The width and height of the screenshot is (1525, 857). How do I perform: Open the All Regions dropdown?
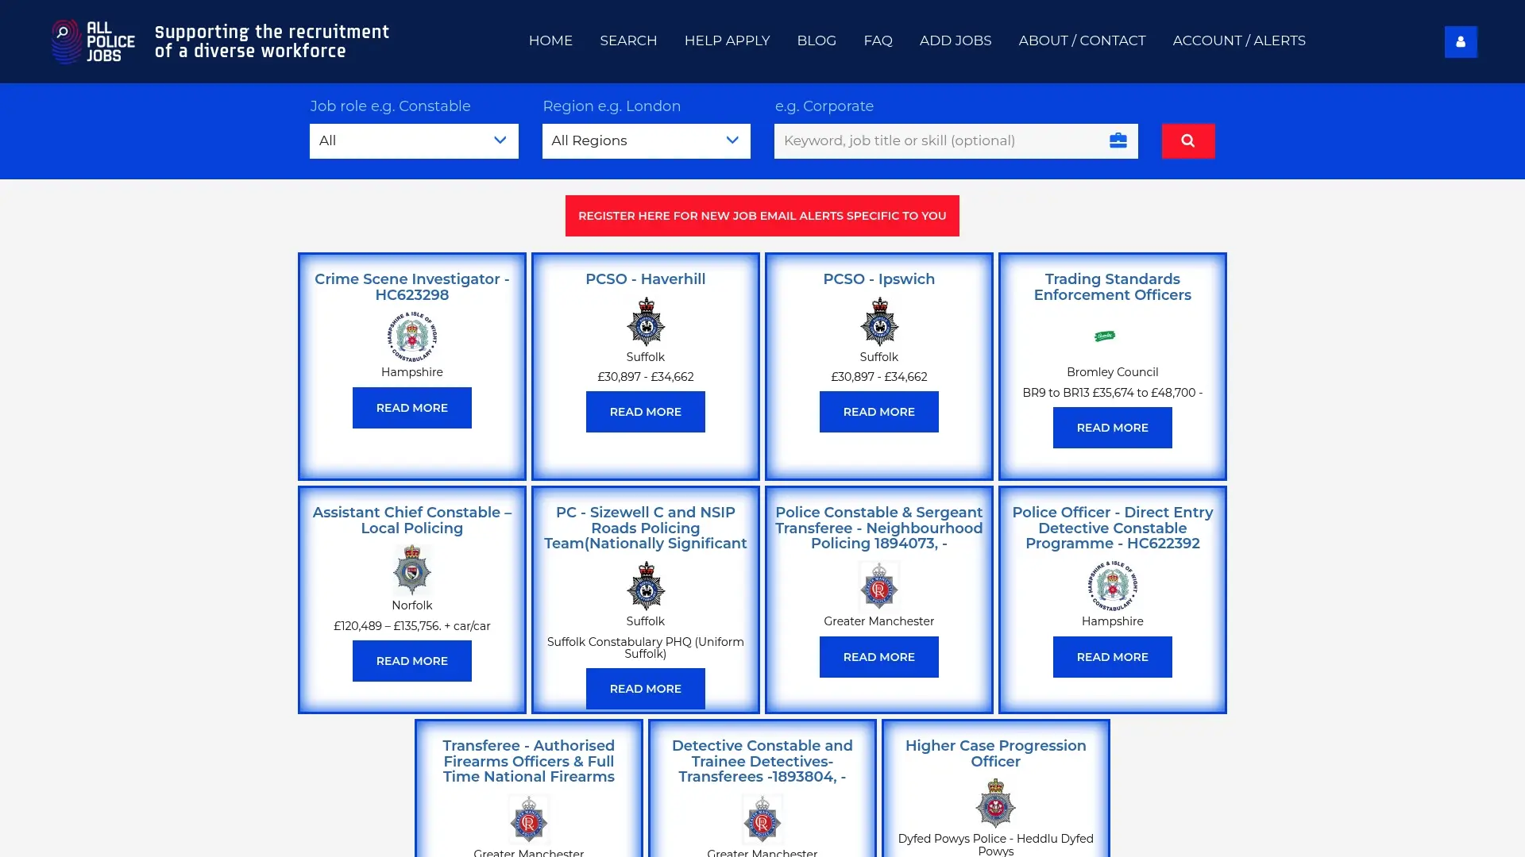(x=647, y=140)
